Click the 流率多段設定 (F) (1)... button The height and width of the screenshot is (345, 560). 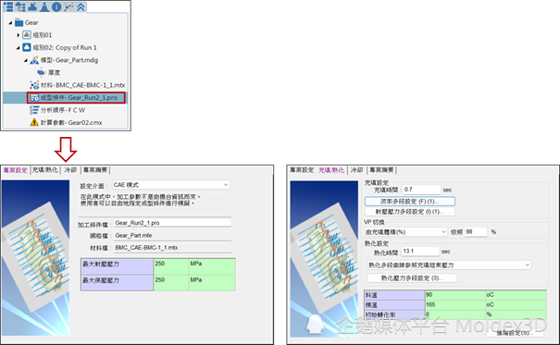pos(410,202)
